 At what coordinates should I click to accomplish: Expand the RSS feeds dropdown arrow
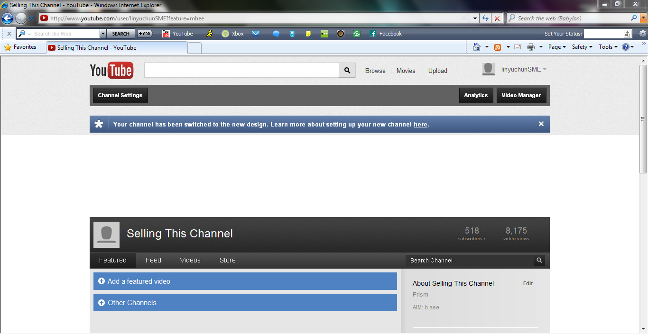(508, 47)
